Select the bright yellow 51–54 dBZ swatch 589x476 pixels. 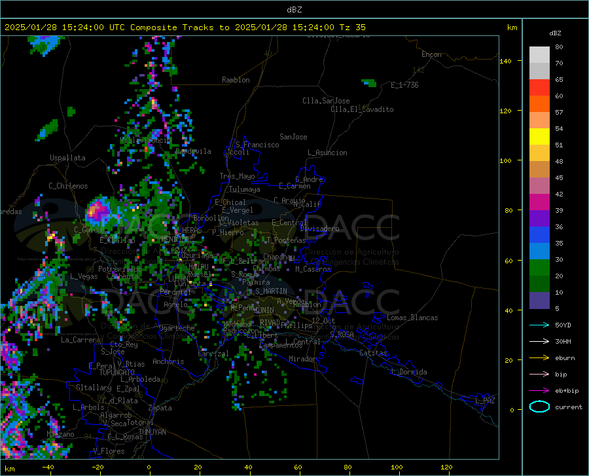(x=539, y=137)
